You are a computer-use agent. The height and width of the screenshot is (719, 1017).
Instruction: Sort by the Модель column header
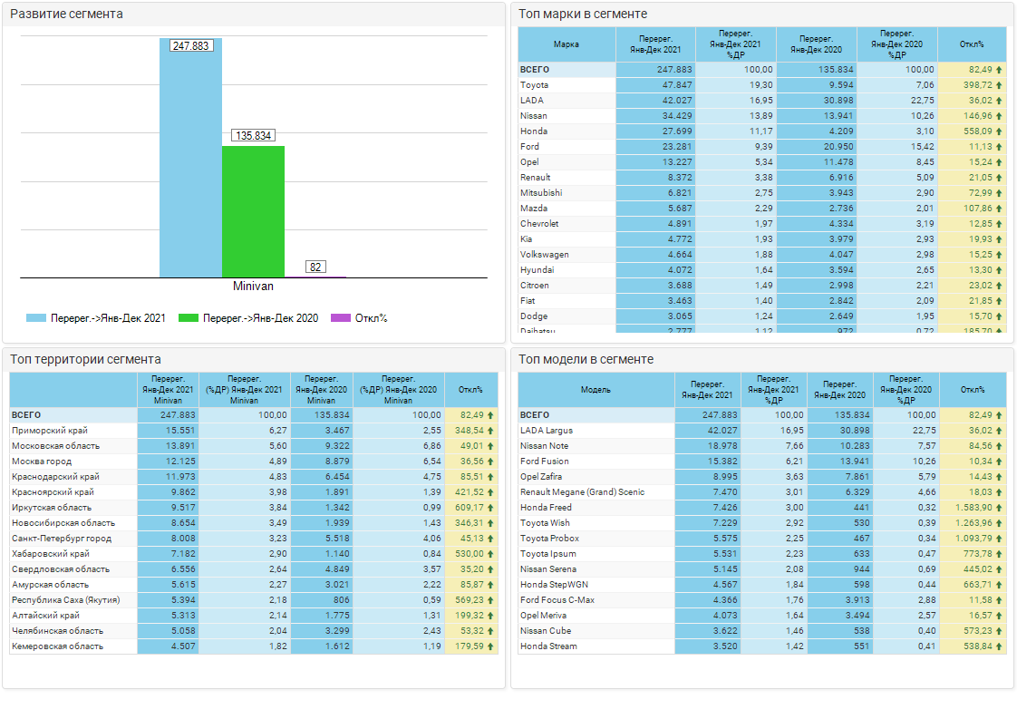click(x=596, y=390)
